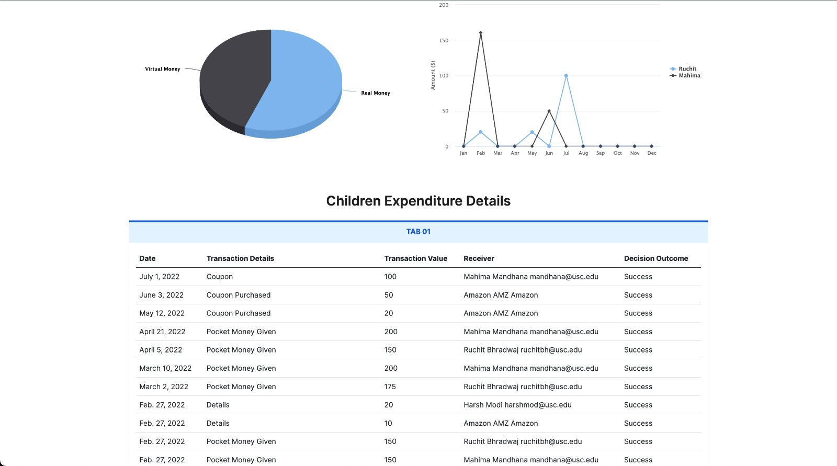
Task: Click Mahima's February peak data point
Action: point(480,33)
